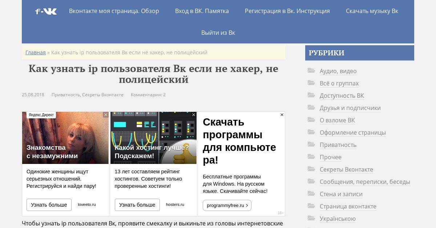Screen dimensions: 436x228
Task: Click Одинокие женщины ищут ad description
Action: tap(61, 179)
